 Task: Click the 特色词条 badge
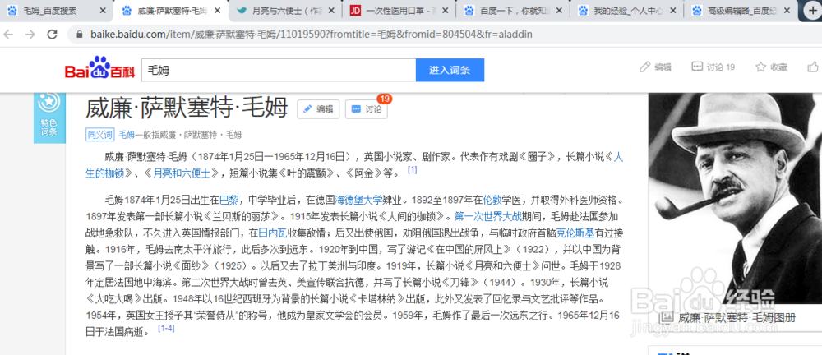click(x=49, y=118)
